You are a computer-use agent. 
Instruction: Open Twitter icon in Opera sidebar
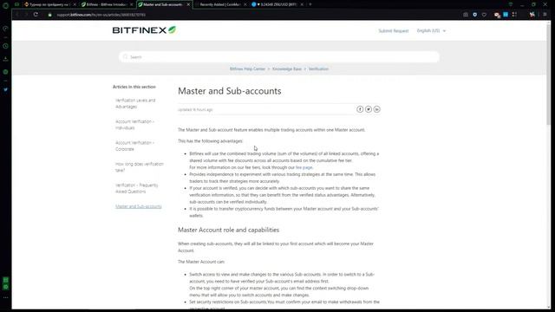[5, 89]
